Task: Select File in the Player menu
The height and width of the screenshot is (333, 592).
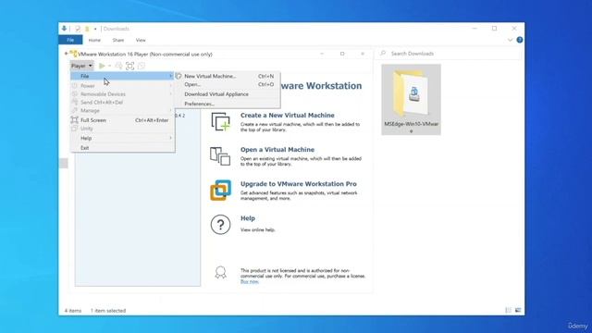Action: click(122, 76)
